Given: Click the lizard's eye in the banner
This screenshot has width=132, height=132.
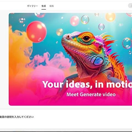Looking at the screenshot, I should (86, 38).
